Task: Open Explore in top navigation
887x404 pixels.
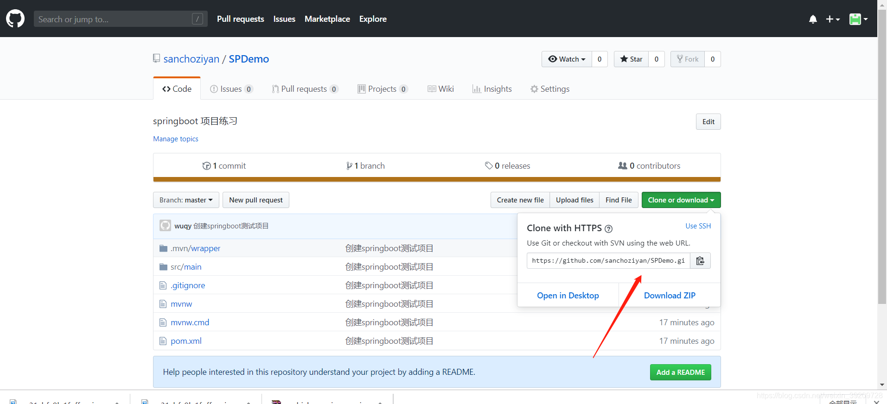Action: point(373,19)
